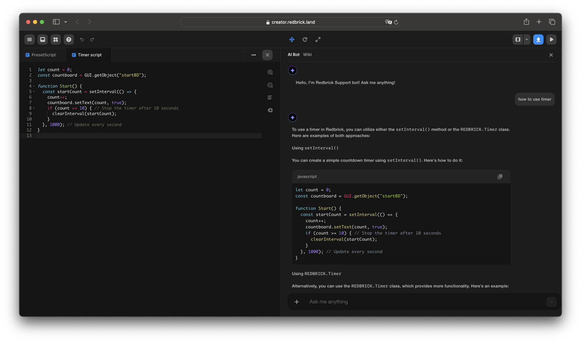Click bot avatar above timer answer
The height and width of the screenshot is (342, 581).
[293, 117]
